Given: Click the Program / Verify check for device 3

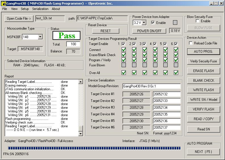Looking at the screenshot, I should (145, 60).
